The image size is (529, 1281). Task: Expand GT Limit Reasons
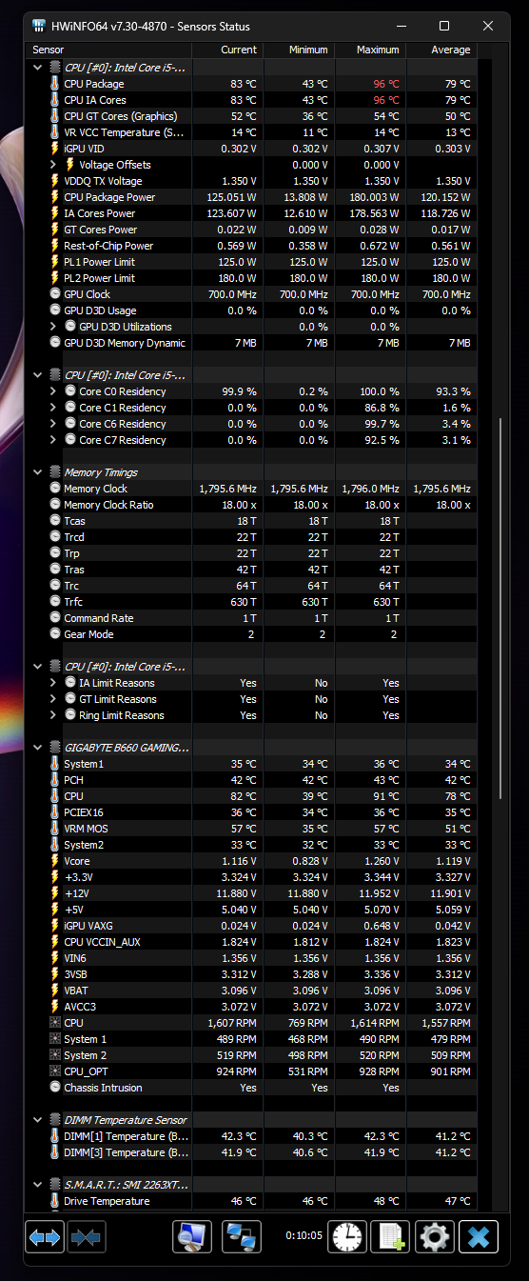tap(53, 699)
